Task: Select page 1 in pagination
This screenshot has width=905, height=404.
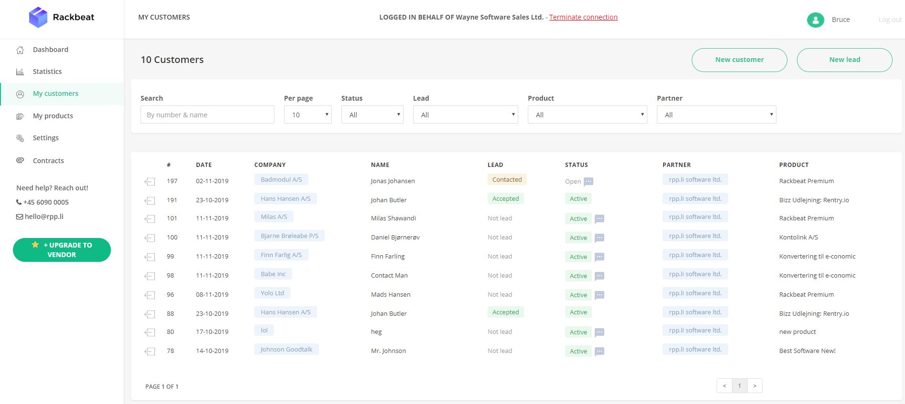Action: coord(740,386)
